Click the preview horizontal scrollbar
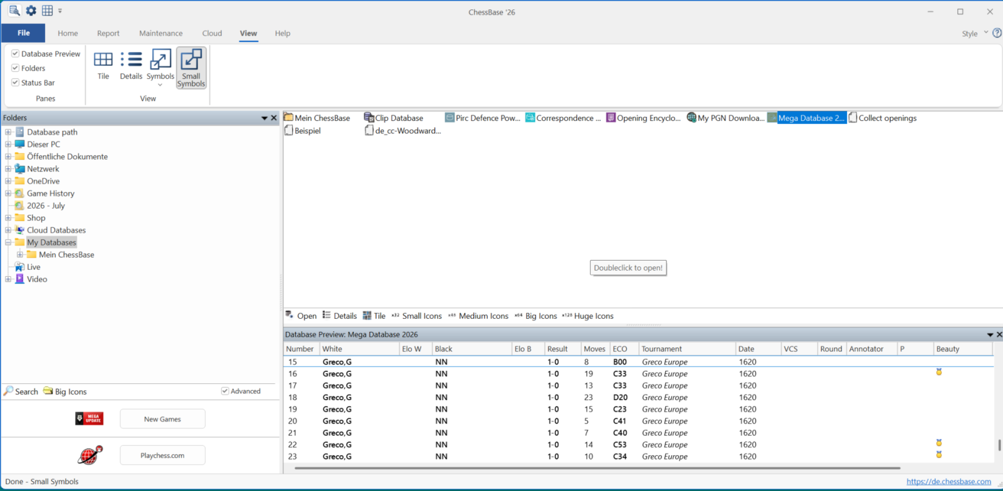Screen dimensions: 1003x491 tap(597, 468)
